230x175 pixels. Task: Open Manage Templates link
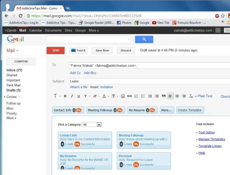tap(212, 139)
